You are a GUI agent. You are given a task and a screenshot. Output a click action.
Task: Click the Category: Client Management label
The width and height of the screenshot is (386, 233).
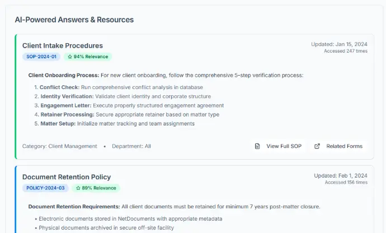pos(60,146)
